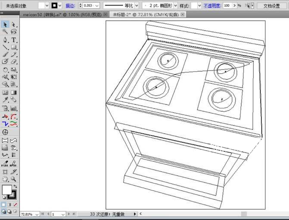Select the Type tool
Image resolution: width=289 pixels, height=220 pixels.
pos(13,40)
